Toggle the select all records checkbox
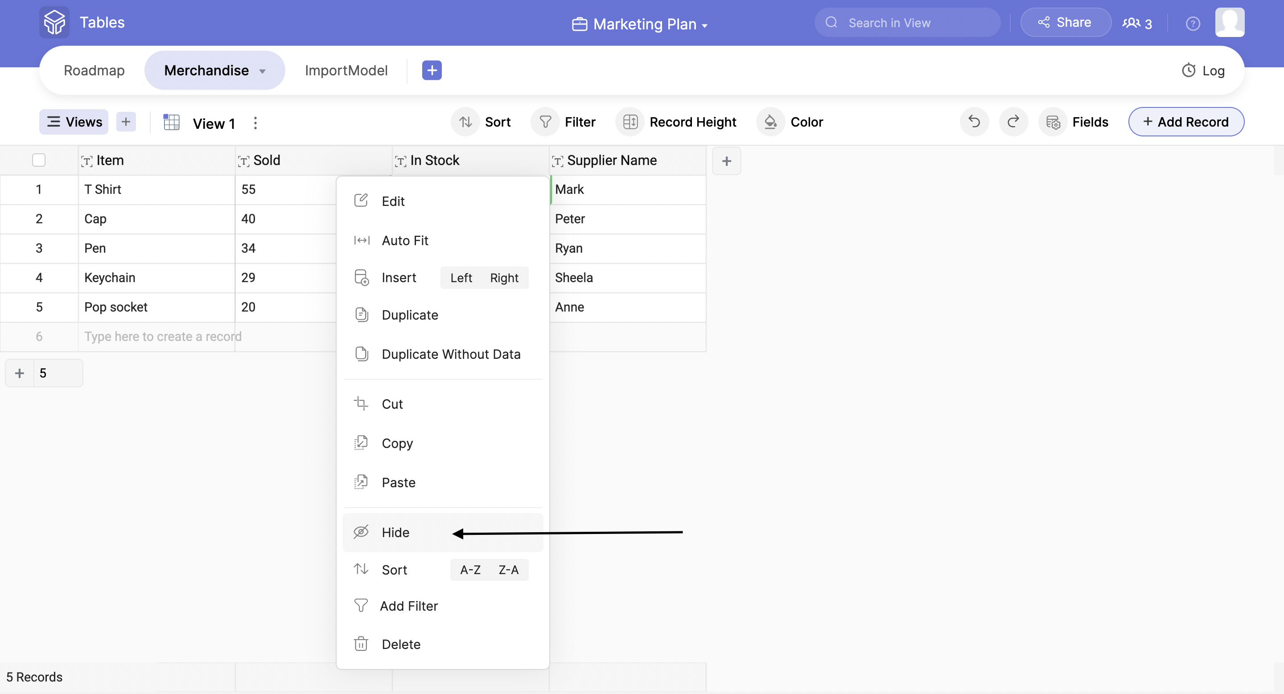This screenshot has width=1284, height=694. pyautogui.click(x=38, y=160)
